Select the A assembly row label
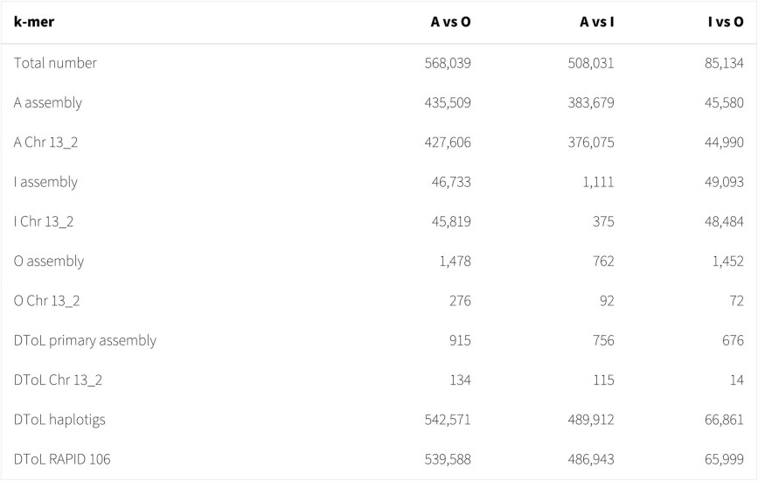 pos(48,102)
